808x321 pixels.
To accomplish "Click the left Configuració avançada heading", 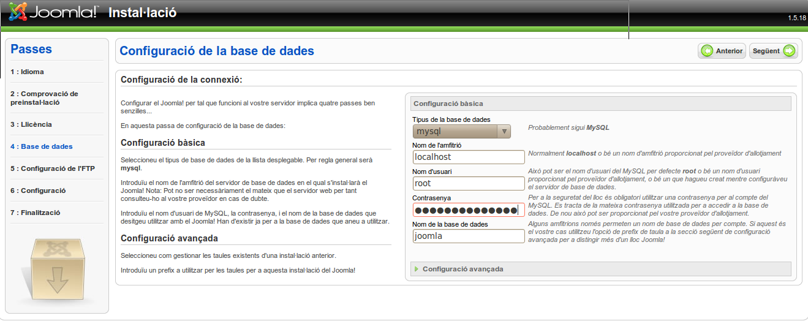I will tap(170, 238).
